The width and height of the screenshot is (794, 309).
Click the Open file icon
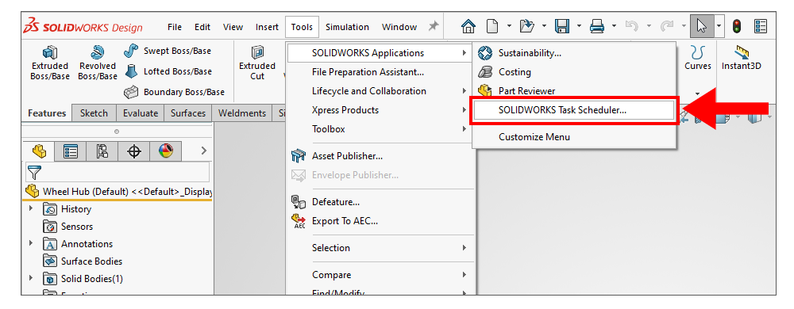(x=527, y=26)
